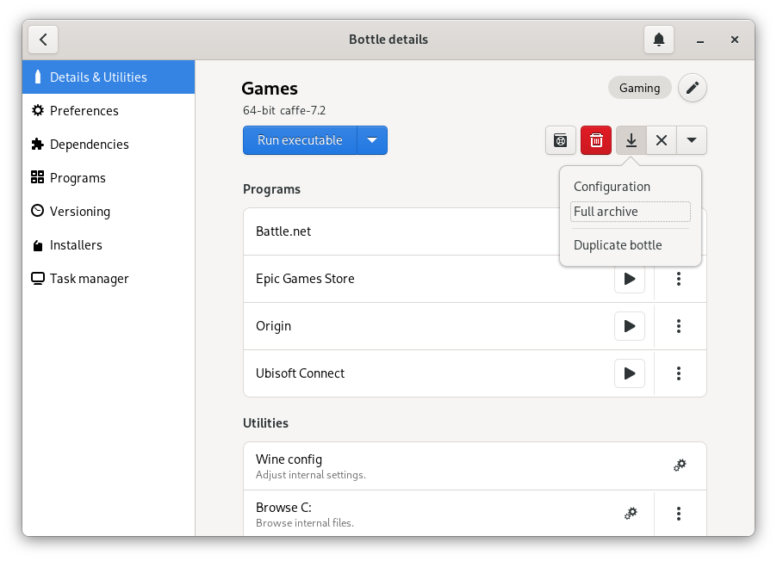The width and height of the screenshot is (777, 561).
Task: Open Wine config settings gear icon
Action: (x=680, y=465)
